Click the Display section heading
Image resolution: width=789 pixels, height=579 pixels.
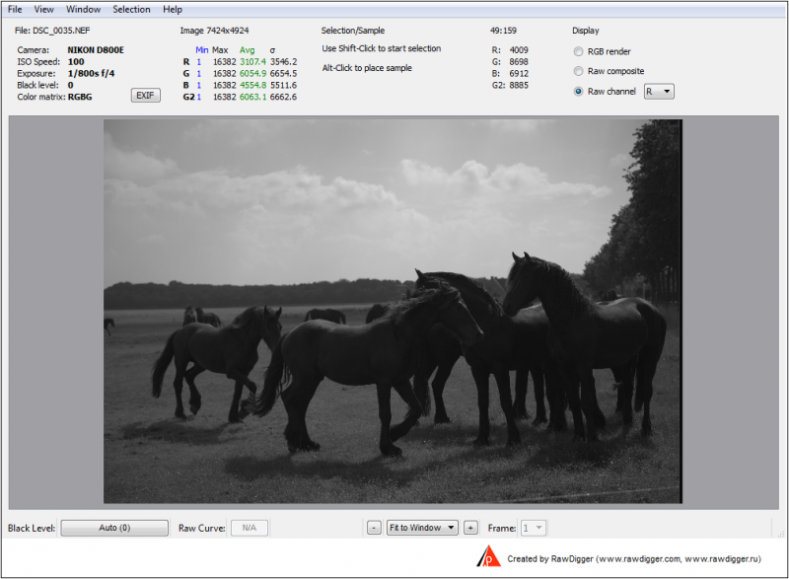click(585, 31)
